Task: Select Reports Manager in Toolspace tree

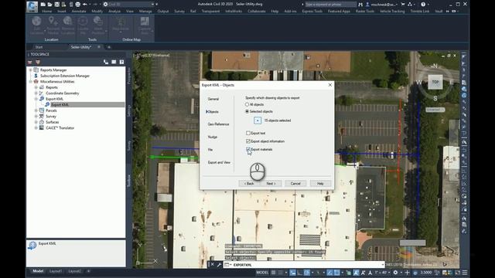Action: pyautogui.click(x=53, y=70)
